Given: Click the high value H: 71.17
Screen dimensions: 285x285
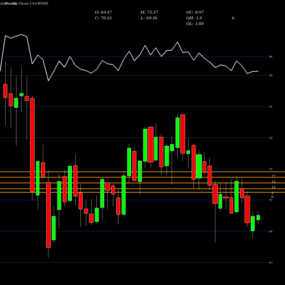Looking at the screenshot, I should pyautogui.click(x=149, y=13).
